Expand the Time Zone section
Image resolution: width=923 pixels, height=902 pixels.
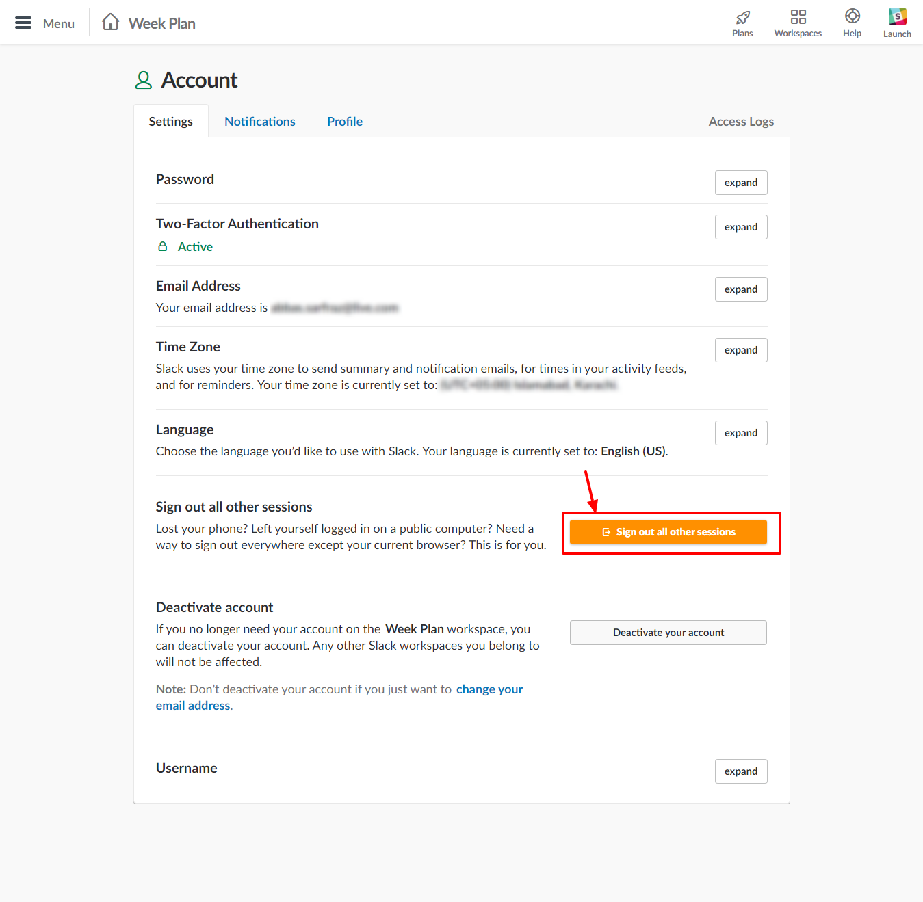741,349
